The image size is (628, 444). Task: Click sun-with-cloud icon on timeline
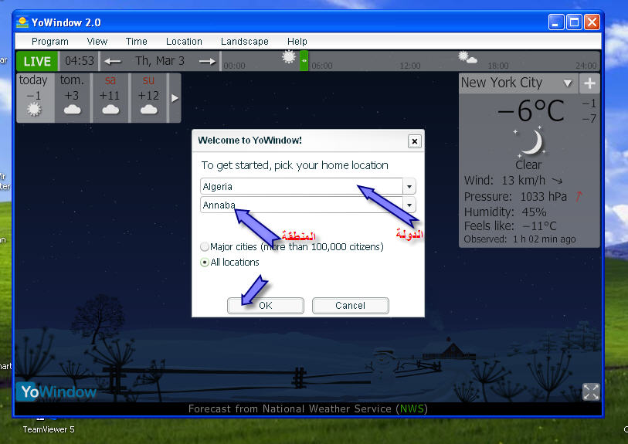pyautogui.click(x=467, y=57)
